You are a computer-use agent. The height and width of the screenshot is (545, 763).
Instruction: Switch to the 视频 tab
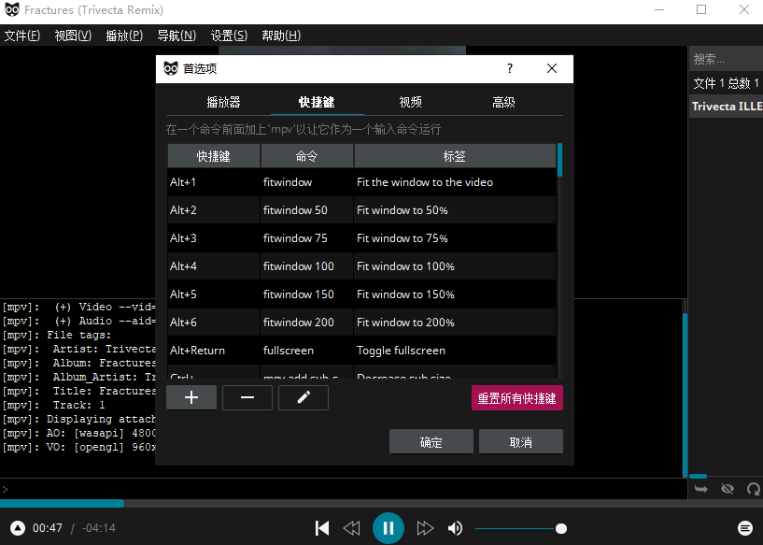tap(410, 102)
